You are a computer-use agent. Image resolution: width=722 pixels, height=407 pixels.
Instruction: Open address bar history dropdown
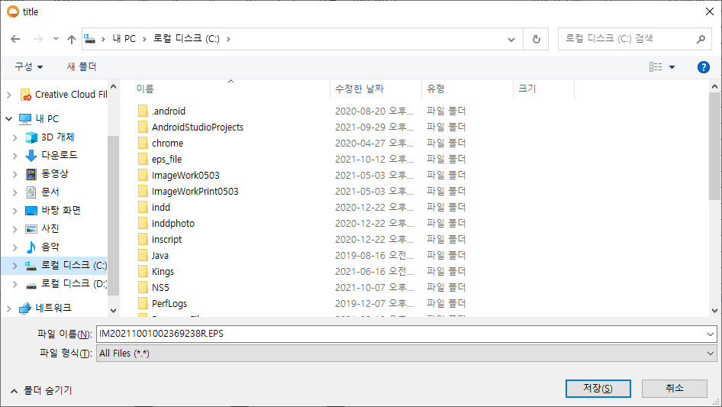(511, 40)
